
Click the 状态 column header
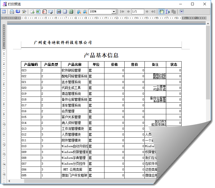pos(174,64)
